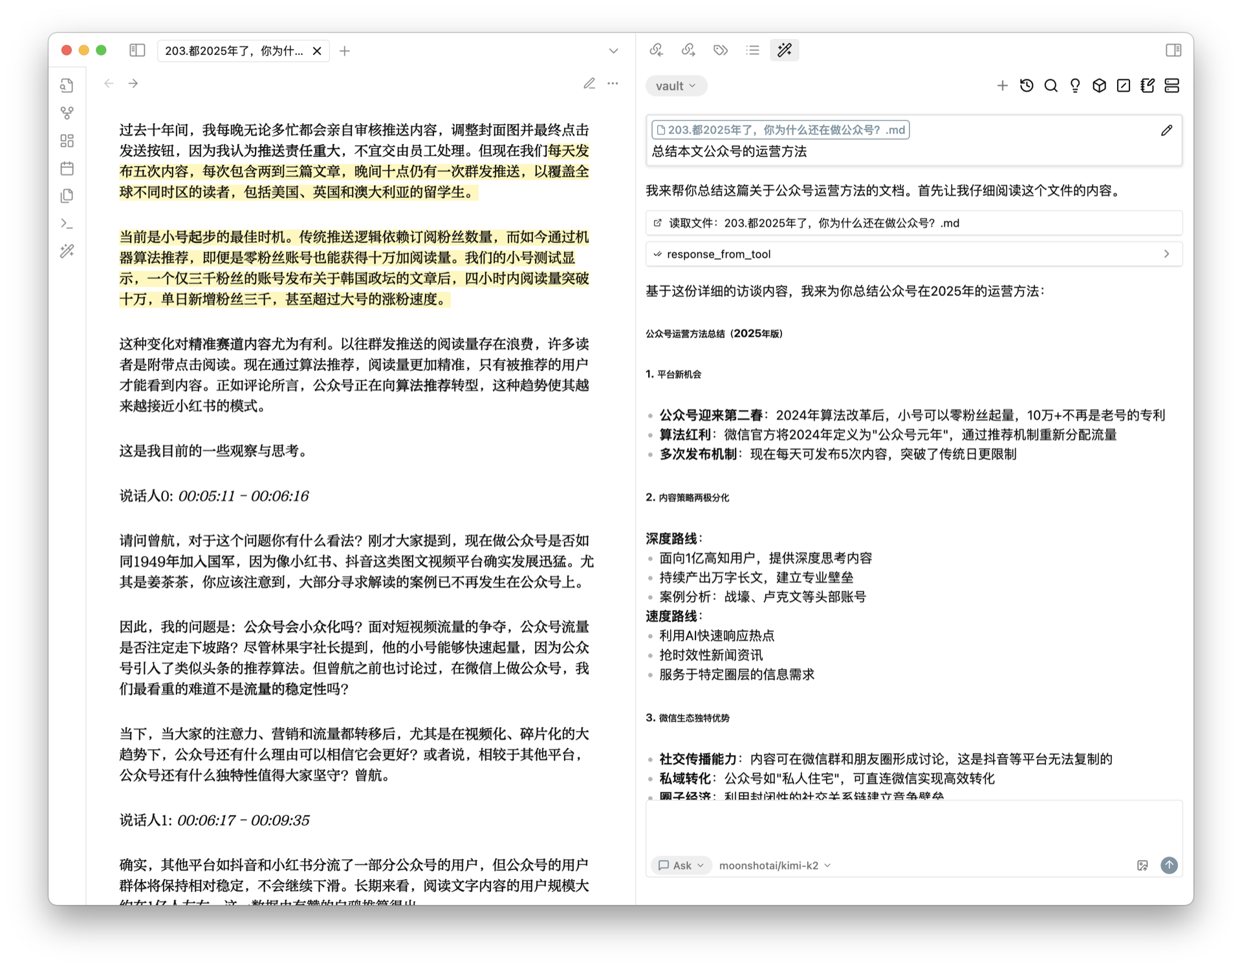Open backlinks panel tab icon

657,50
